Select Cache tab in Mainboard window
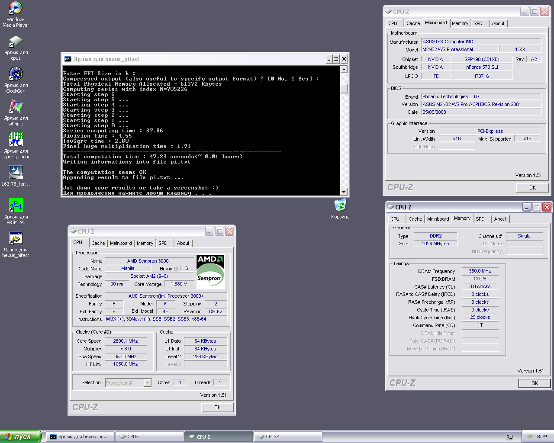The height and width of the screenshot is (443, 554). pos(413,23)
